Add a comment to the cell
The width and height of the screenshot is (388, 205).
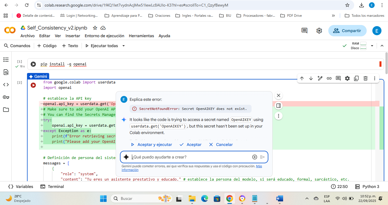point(338,78)
